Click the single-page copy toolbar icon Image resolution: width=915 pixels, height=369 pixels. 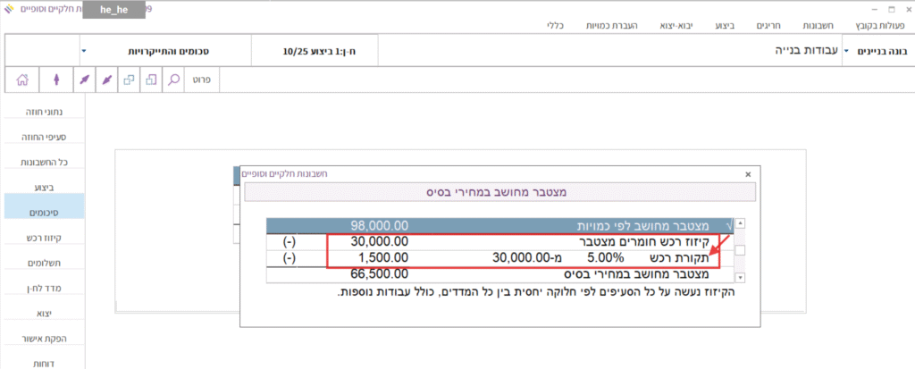150,80
